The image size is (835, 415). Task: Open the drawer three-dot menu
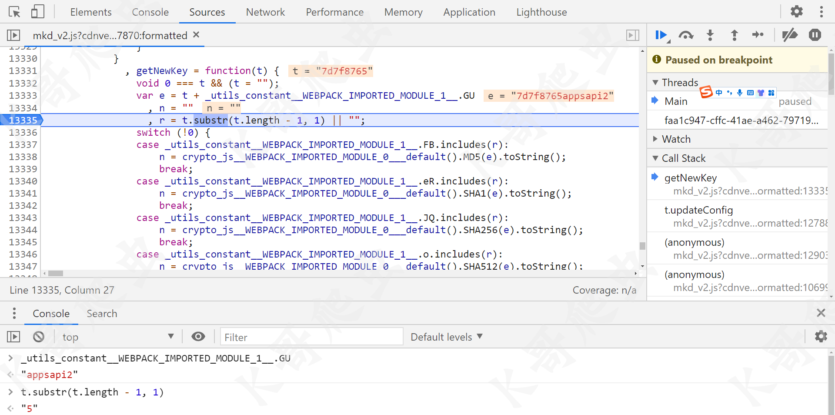[x=14, y=313]
